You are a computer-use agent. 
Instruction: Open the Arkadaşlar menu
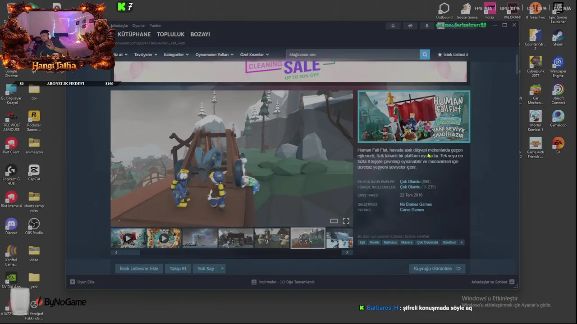click(119, 26)
